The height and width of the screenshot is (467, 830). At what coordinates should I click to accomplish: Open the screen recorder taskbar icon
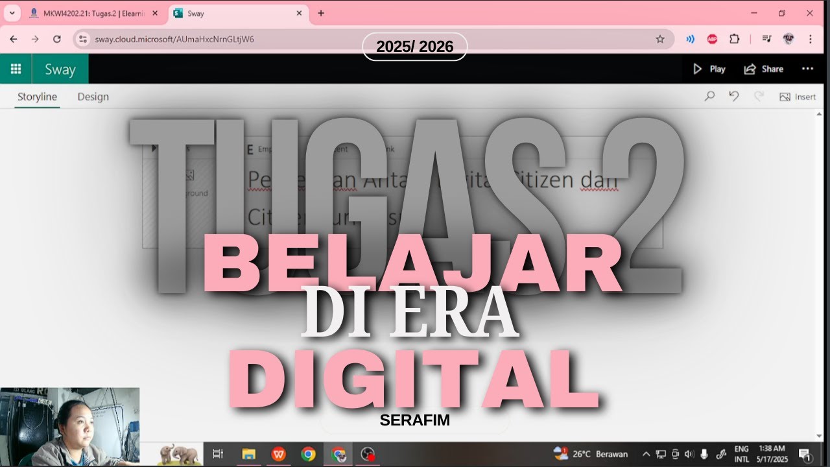368,454
